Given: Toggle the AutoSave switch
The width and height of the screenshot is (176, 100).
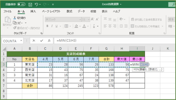Looking at the screenshot, I should [21, 4].
